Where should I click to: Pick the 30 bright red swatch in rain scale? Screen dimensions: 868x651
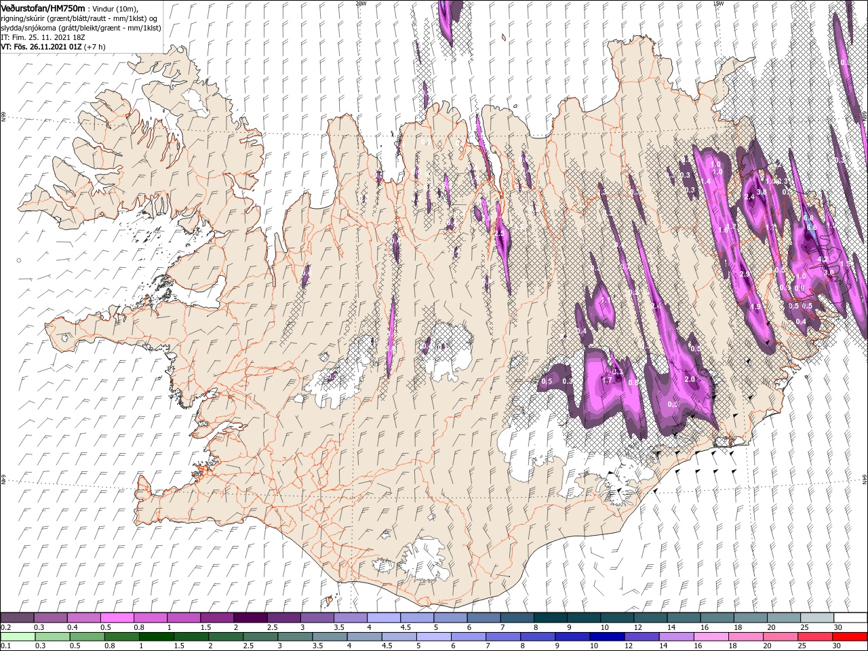click(850, 637)
